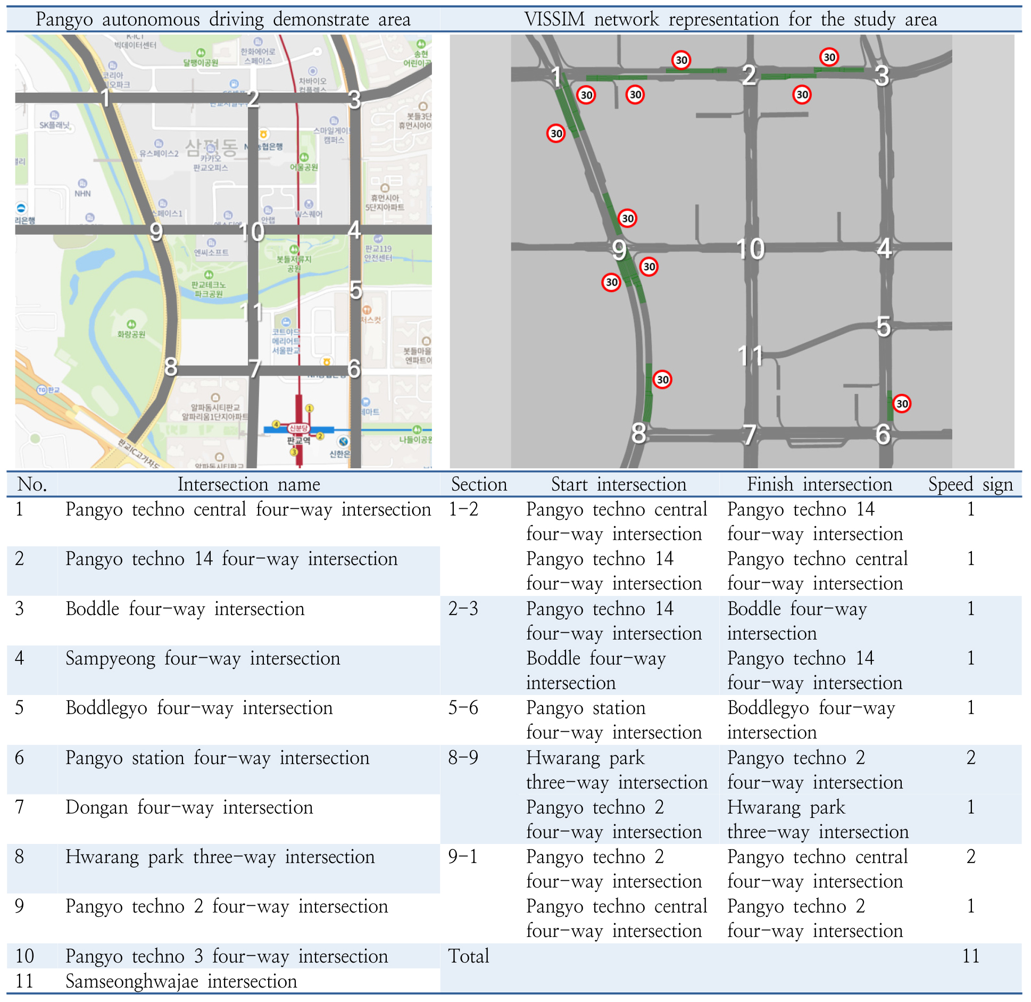Image resolution: width=1031 pixels, height=1002 pixels.
Task: Click 'Boddlegyo four-way intersection' in row No. 5
Action: tap(199, 708)
